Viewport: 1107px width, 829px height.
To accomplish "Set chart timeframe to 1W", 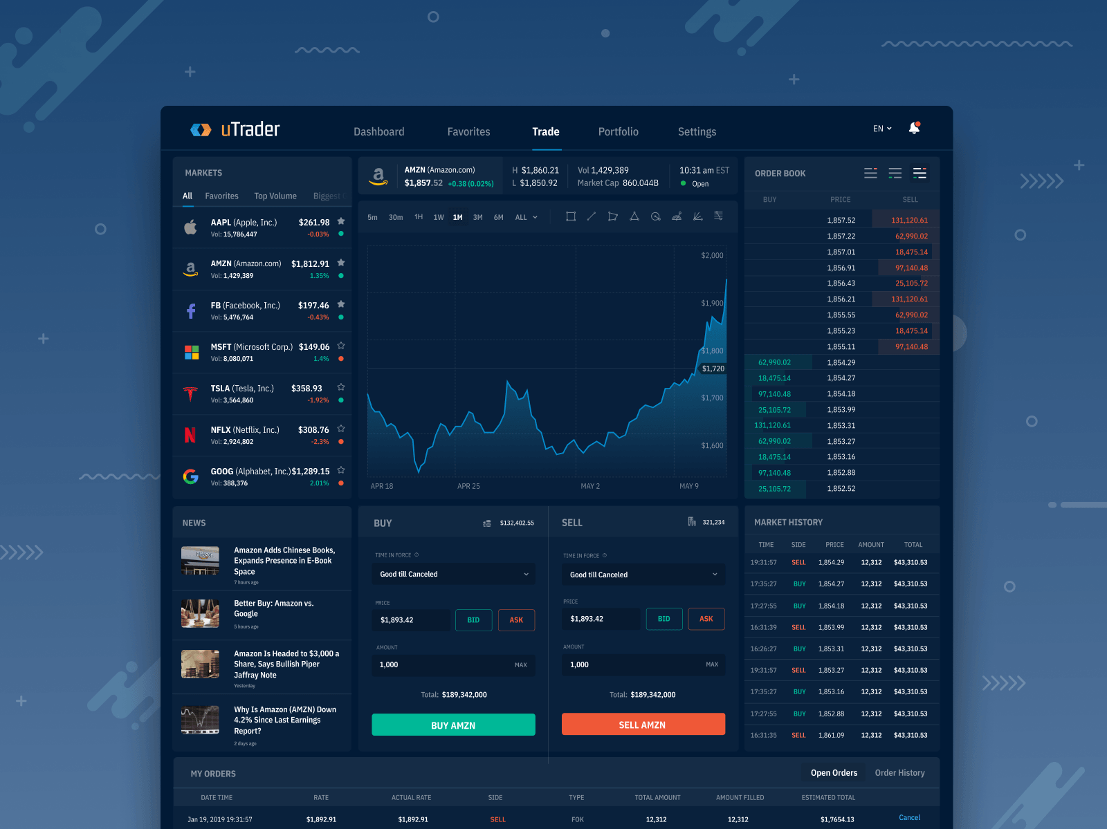I will click(x=439, y=217).
